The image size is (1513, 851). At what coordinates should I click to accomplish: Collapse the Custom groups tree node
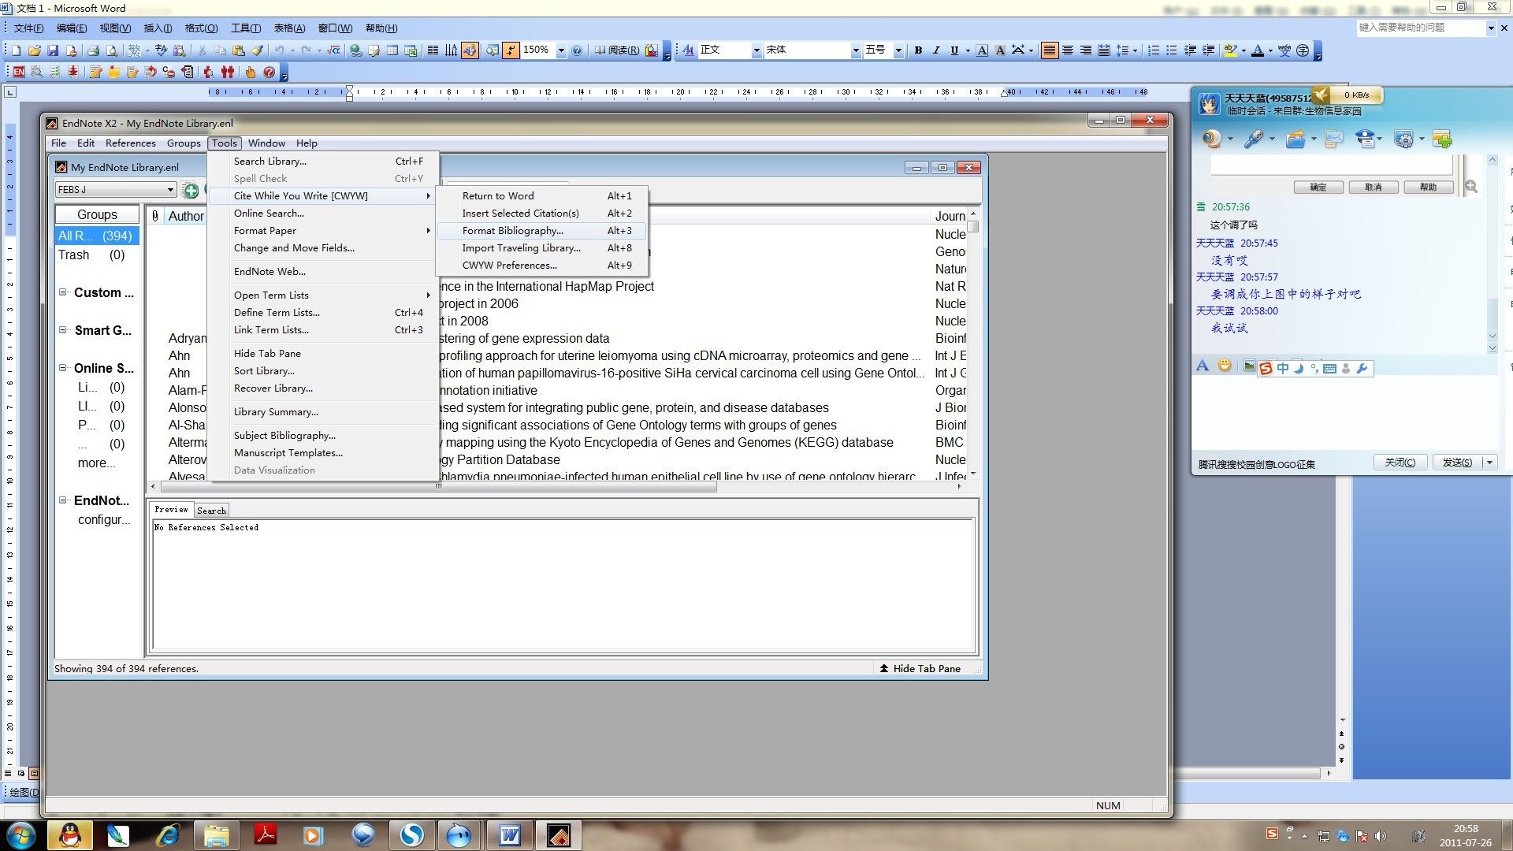coord(62,292)
